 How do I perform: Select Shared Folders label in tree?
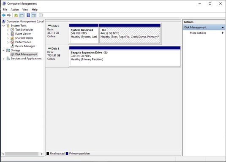(24, 38)
